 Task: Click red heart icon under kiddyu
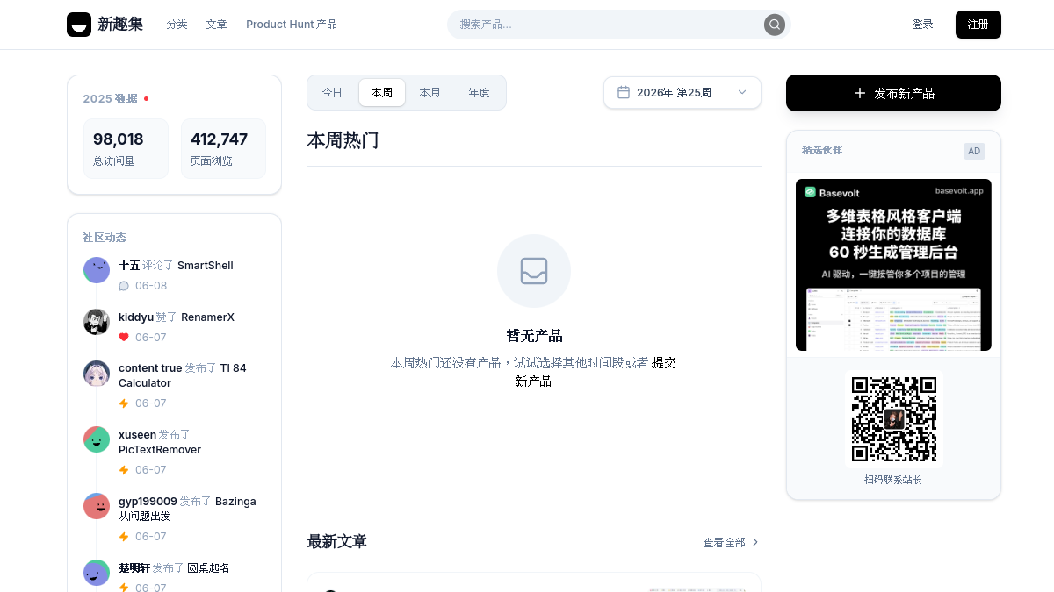[124, 338]
